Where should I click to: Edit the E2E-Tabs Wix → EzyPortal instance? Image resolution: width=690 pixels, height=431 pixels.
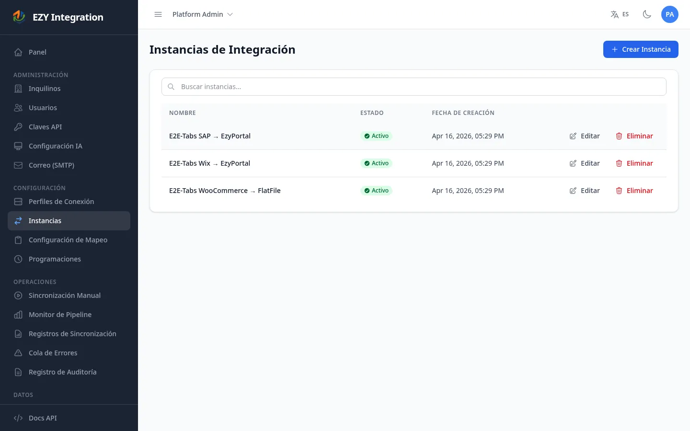[x=585, y=163]
